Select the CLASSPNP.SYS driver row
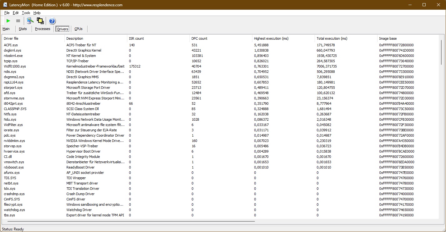Image resolution: width=446 pixels, height=232 pixels. click(220, 109)
